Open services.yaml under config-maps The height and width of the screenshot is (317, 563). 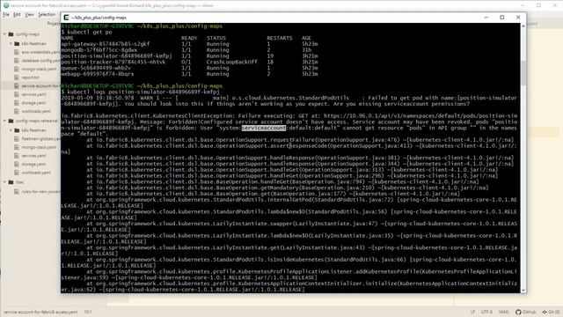pyautogui.click(x=33, y=94)
